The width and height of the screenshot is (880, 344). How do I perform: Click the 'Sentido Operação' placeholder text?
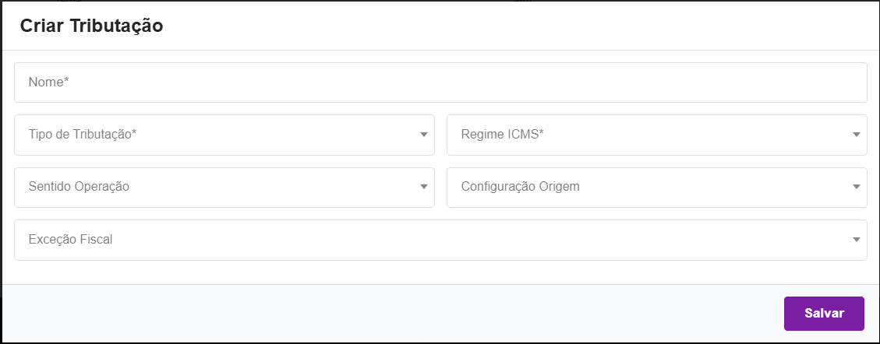(x=79, y=187)
